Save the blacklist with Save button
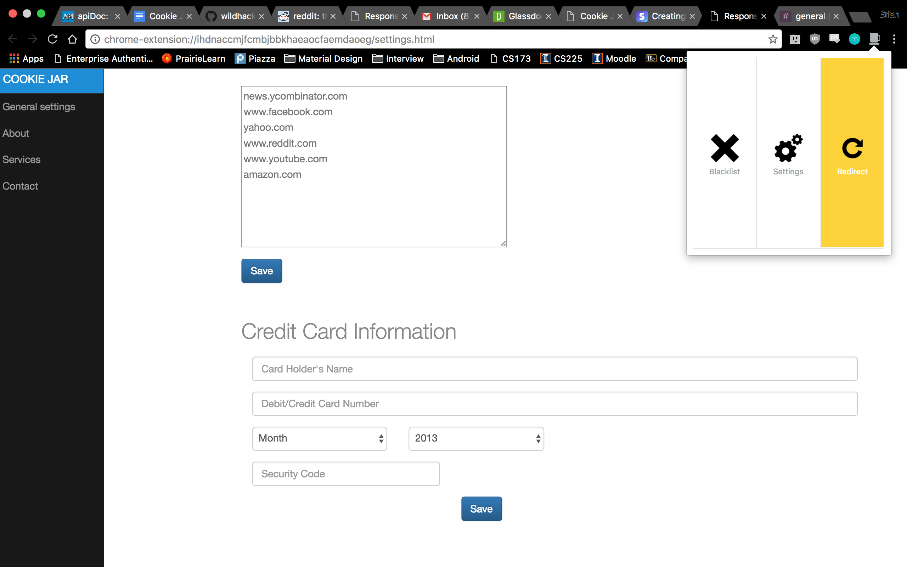 click(x=261, y=271)
